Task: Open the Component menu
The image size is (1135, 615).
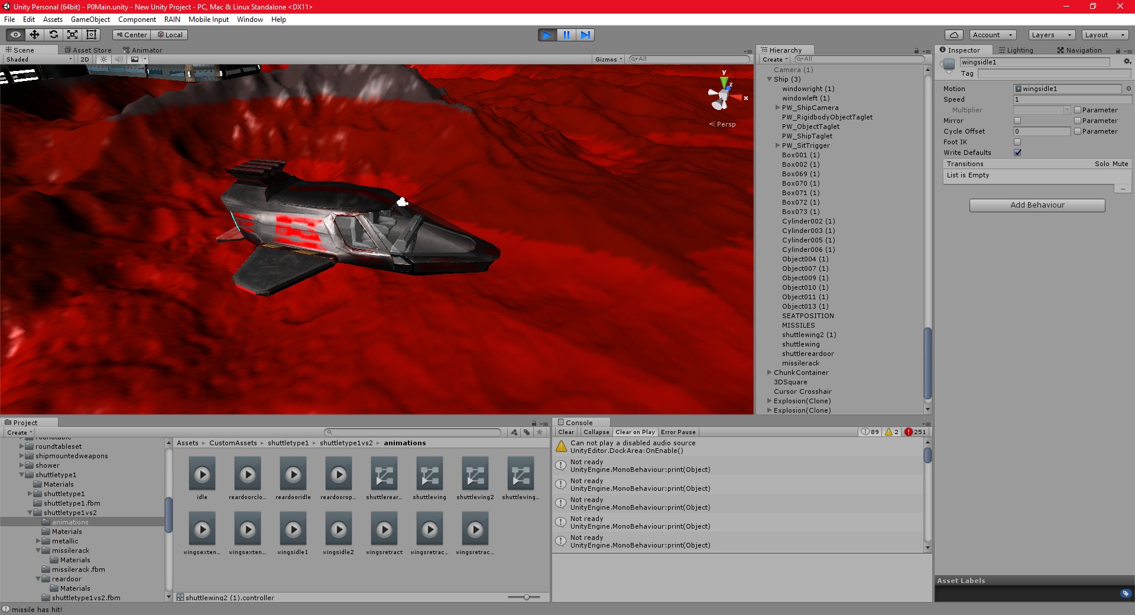Action: click(x=137, y=20)
